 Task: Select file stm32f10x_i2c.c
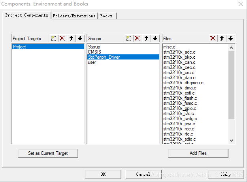click(x=196, y=113)
